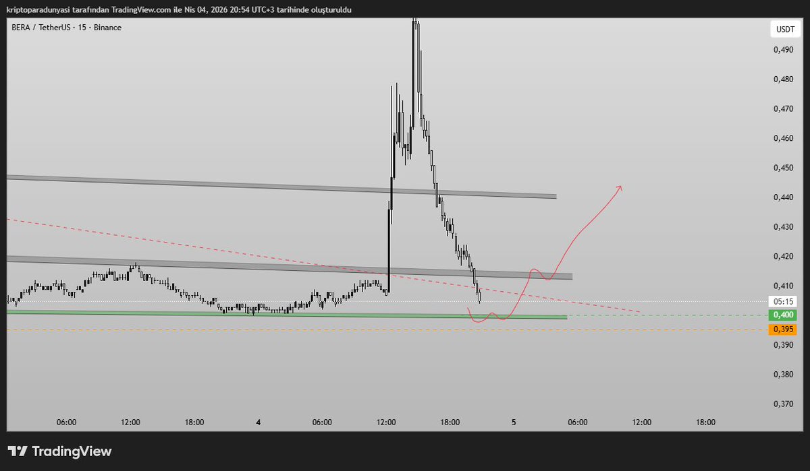810x471 pixels.
Task: Click the 0,480 price axis label
Action: (783, 79)
